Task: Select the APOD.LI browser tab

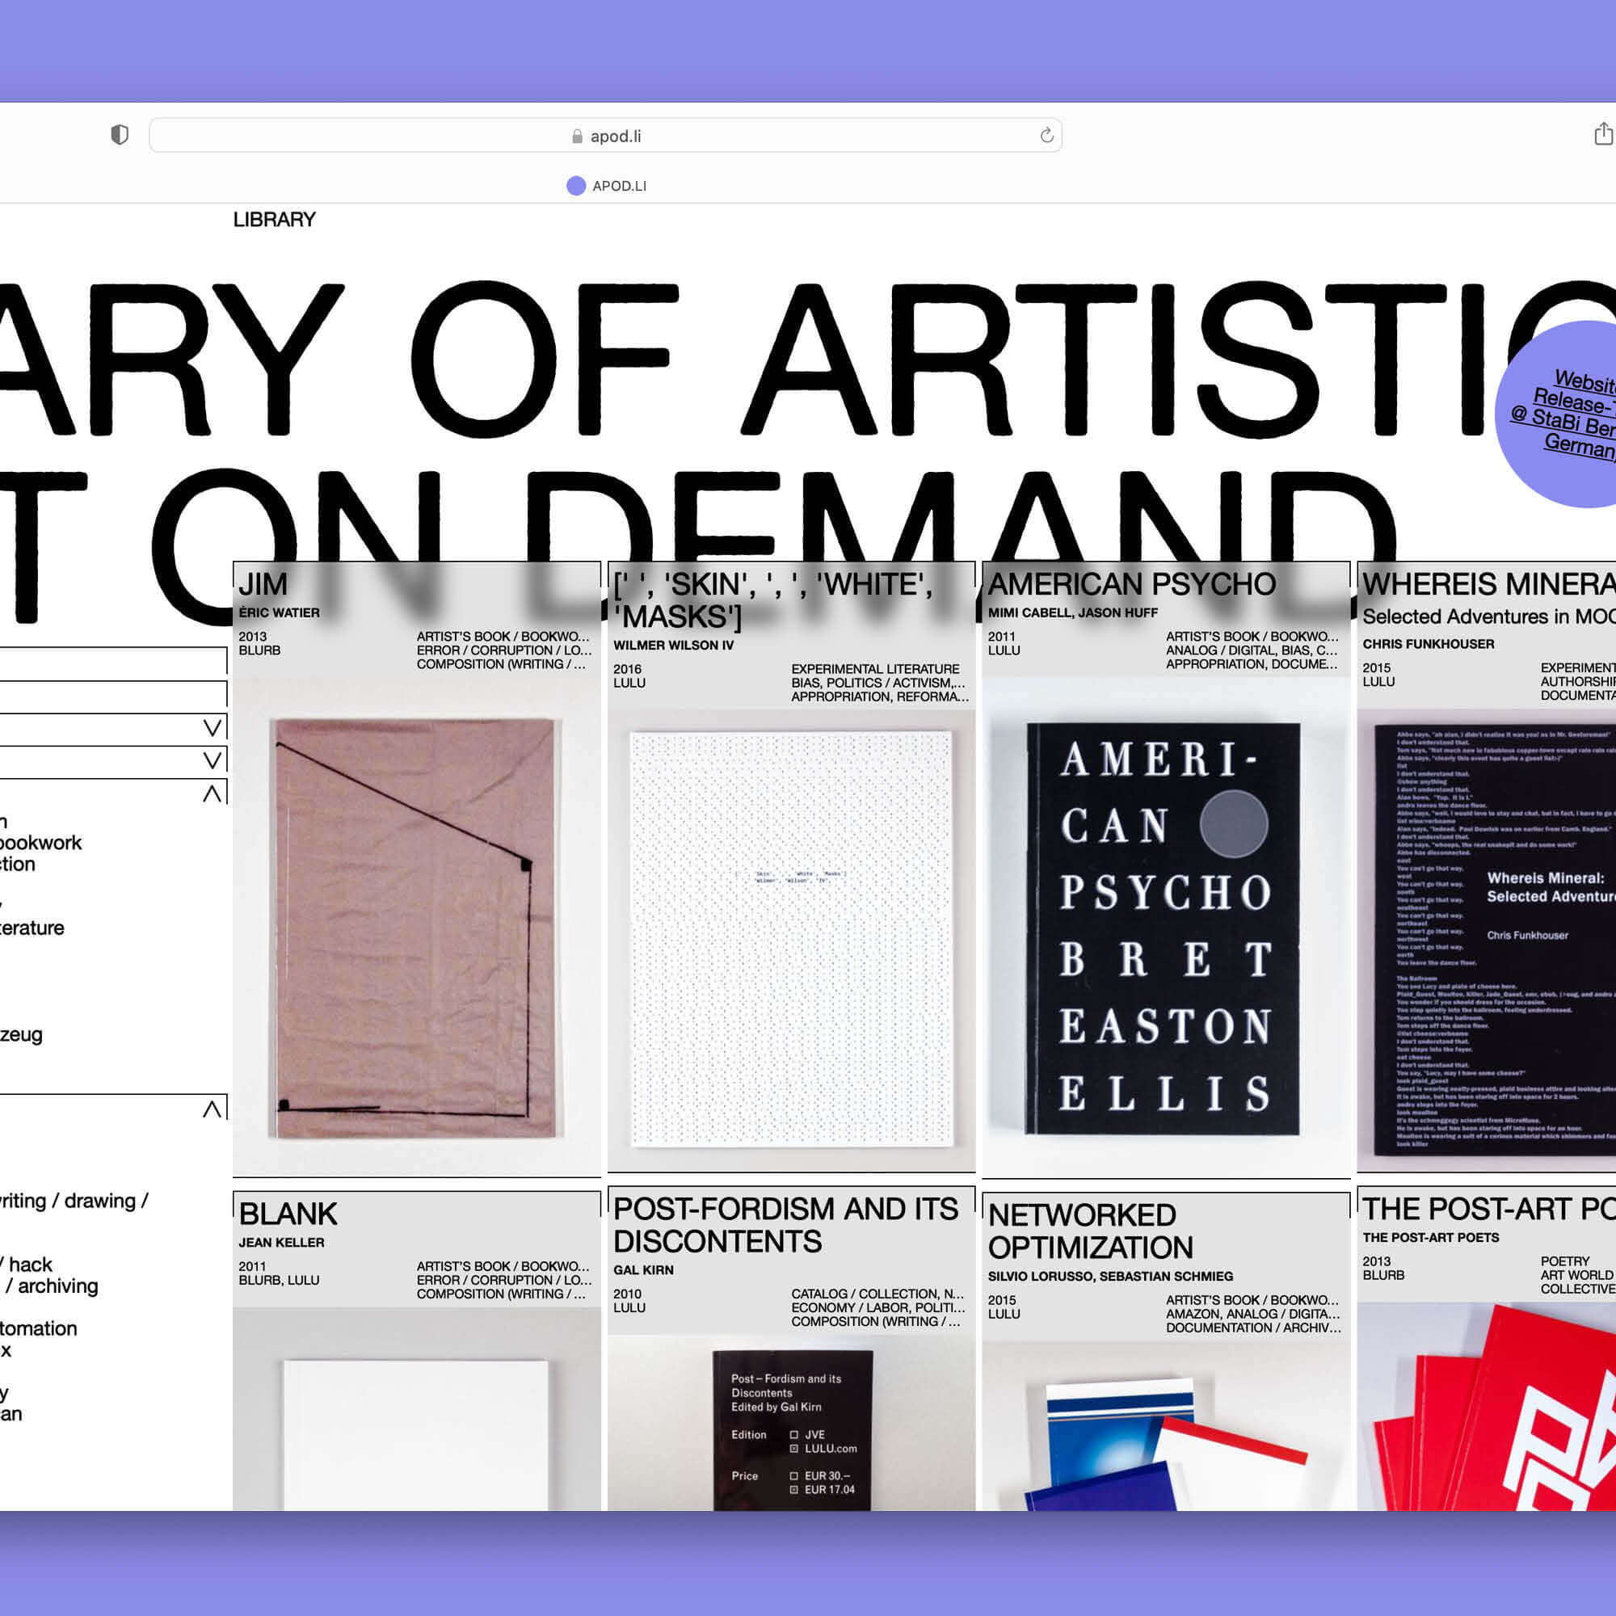Action: click(618, 186)
